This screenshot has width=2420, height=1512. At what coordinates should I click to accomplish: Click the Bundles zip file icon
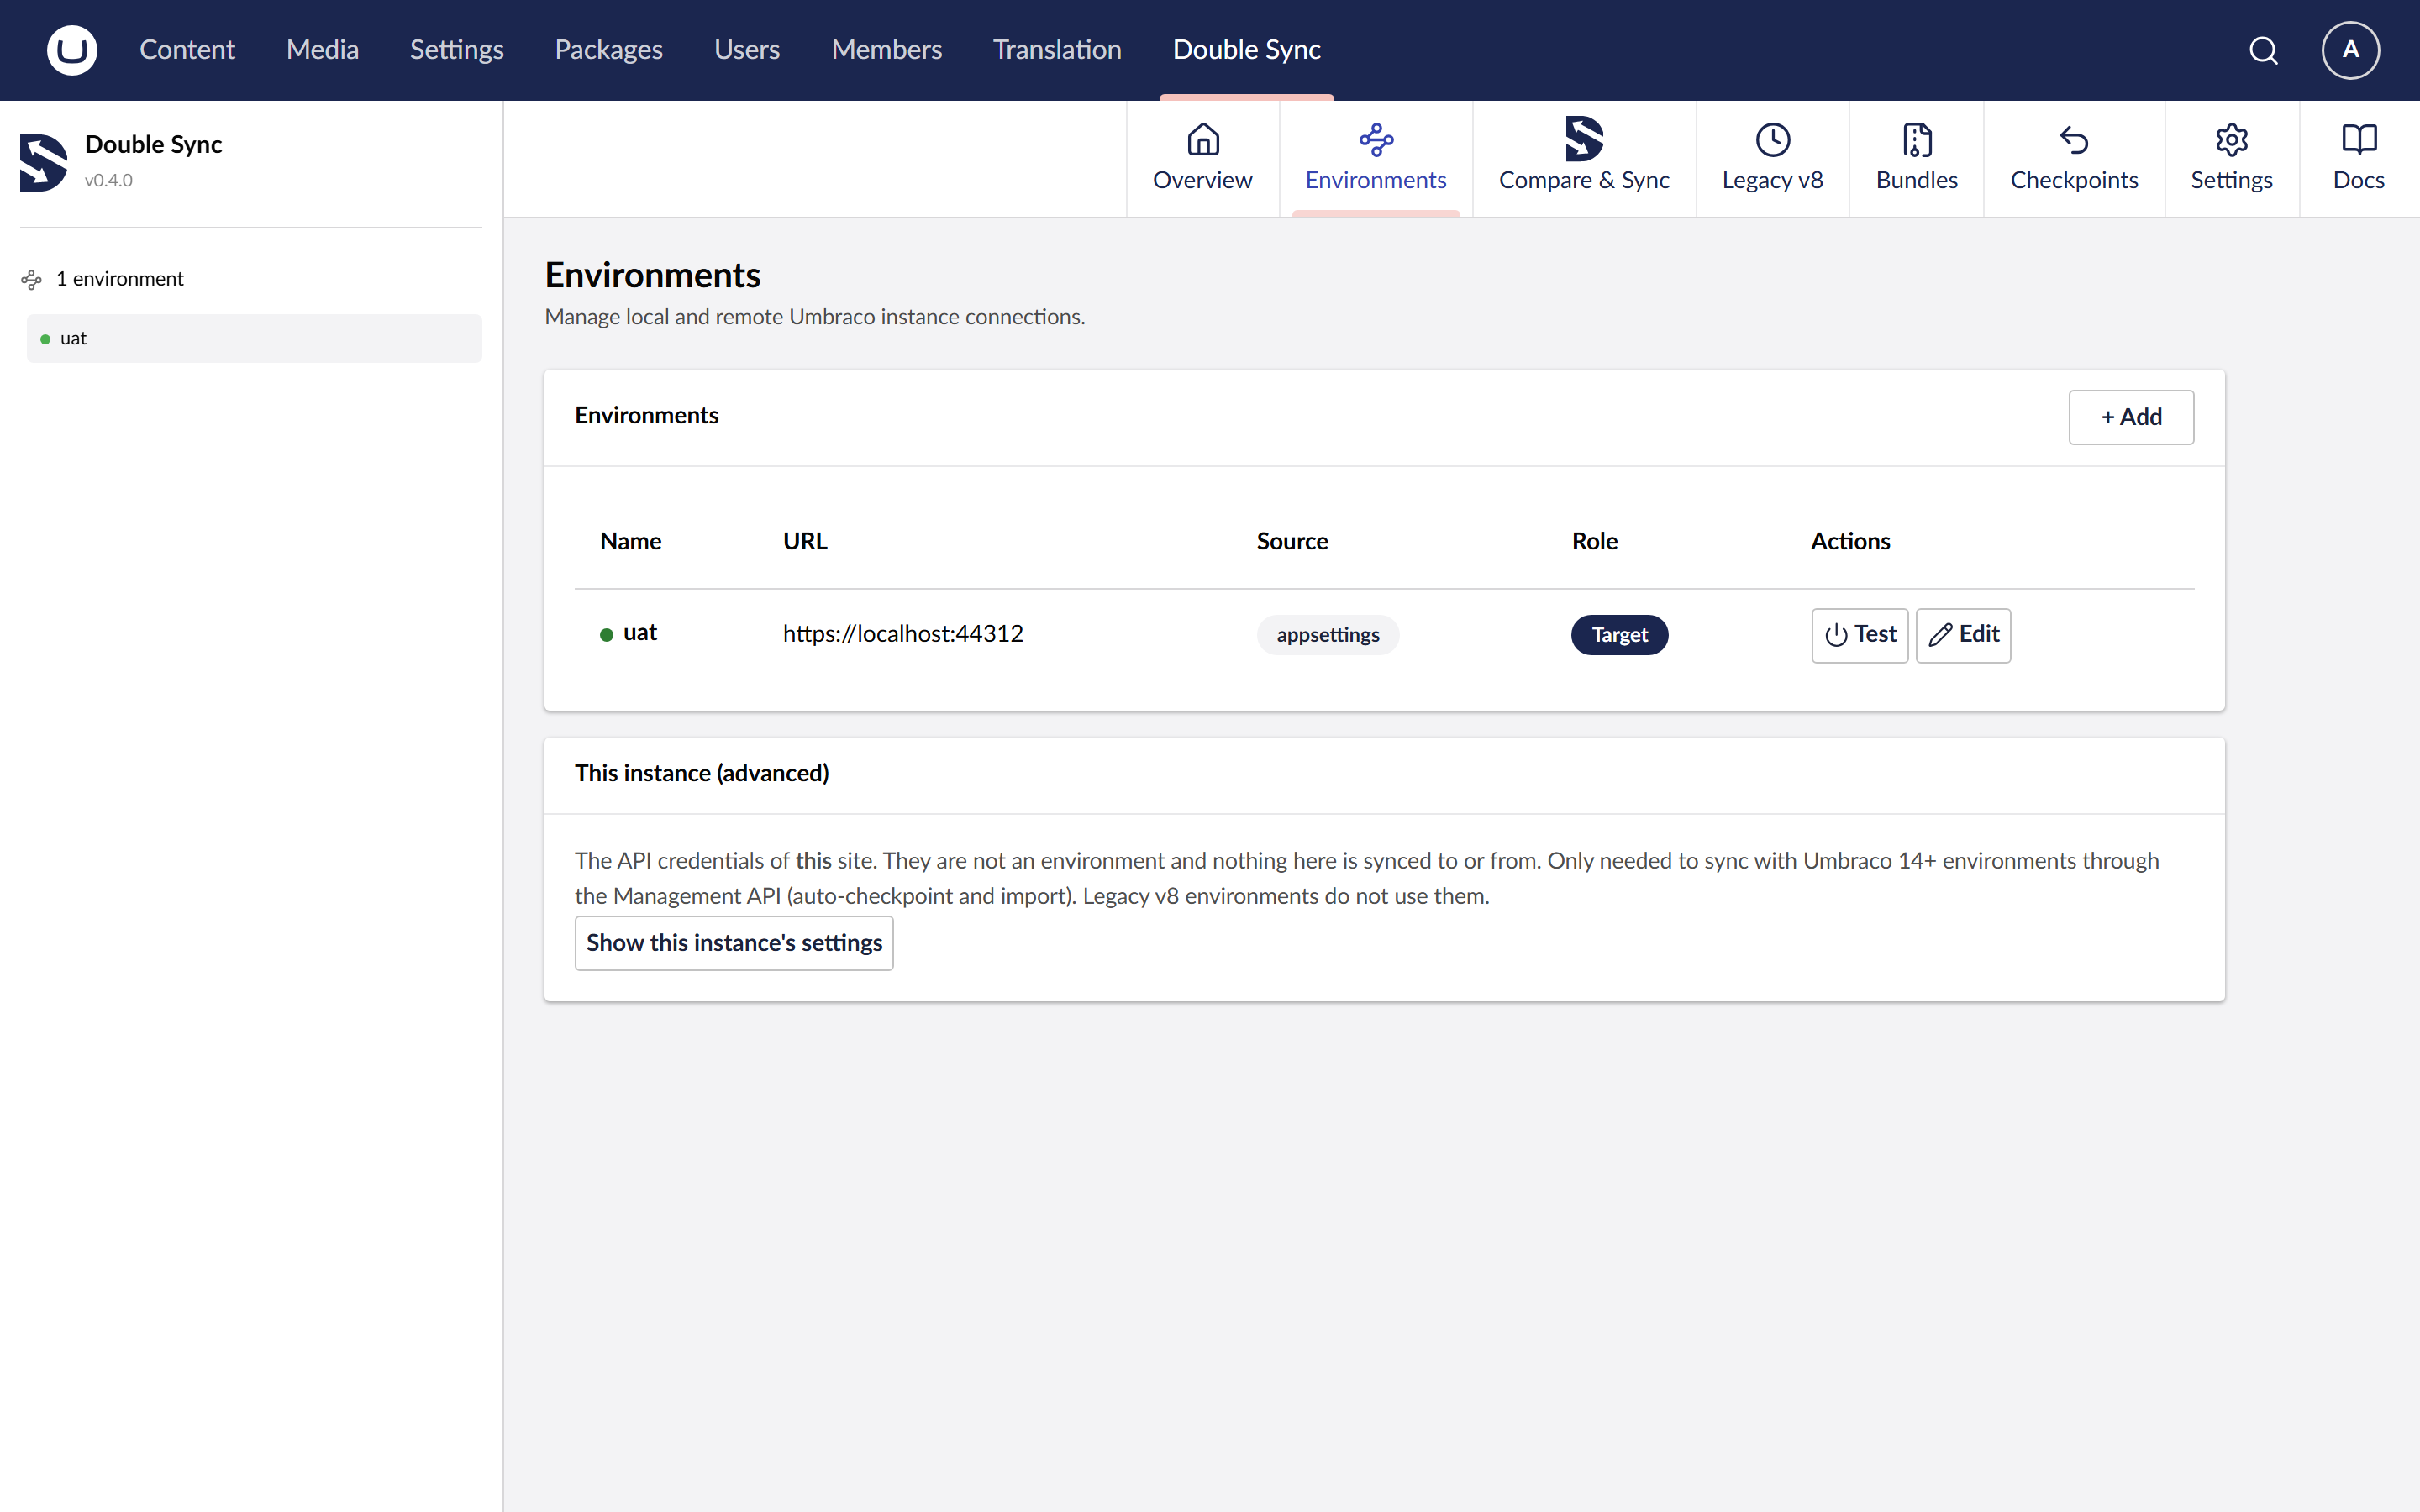1917,140
